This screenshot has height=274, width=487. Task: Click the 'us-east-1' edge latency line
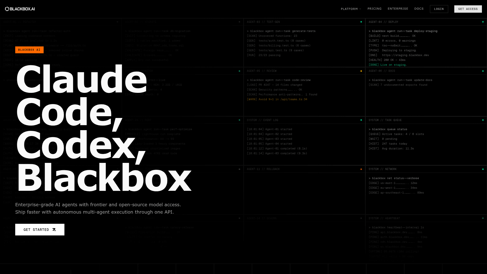pos(393,183)
